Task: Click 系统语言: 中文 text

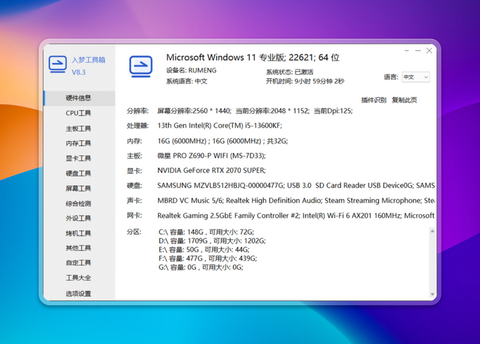Action: pyautogui.click(x=187, y=81)
